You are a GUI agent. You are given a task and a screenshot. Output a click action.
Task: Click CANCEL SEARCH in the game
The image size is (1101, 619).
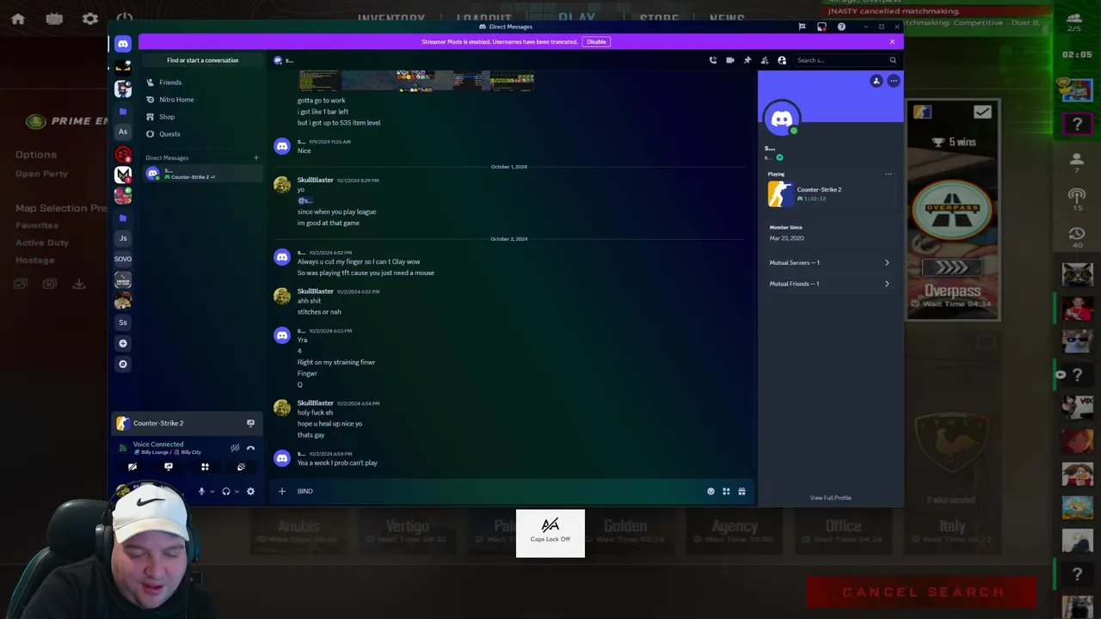click(x=923, y=591)
